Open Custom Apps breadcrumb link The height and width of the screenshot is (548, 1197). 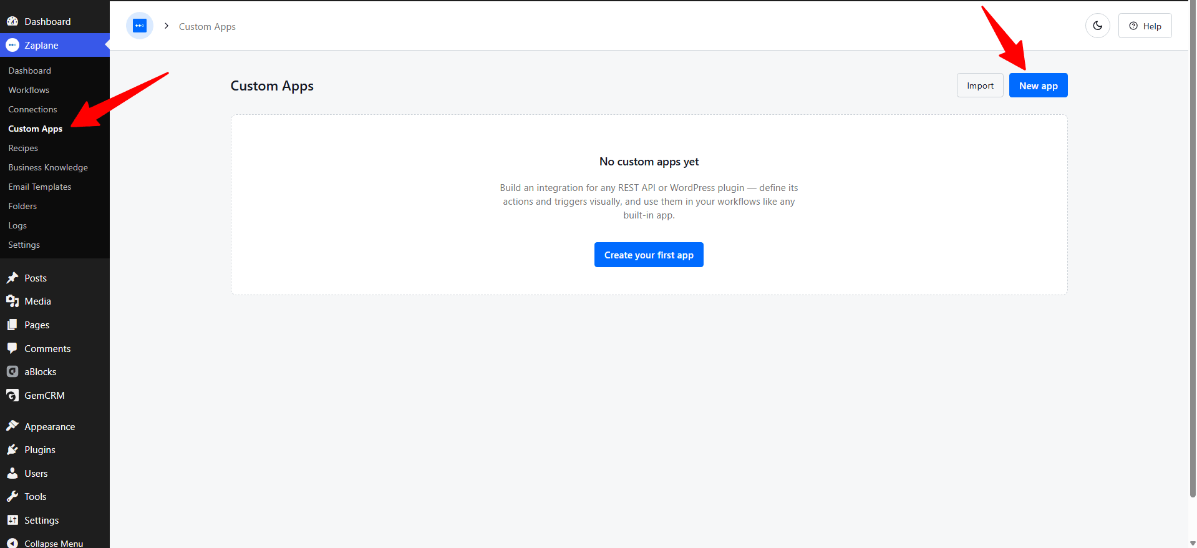[x=207, y=26]
